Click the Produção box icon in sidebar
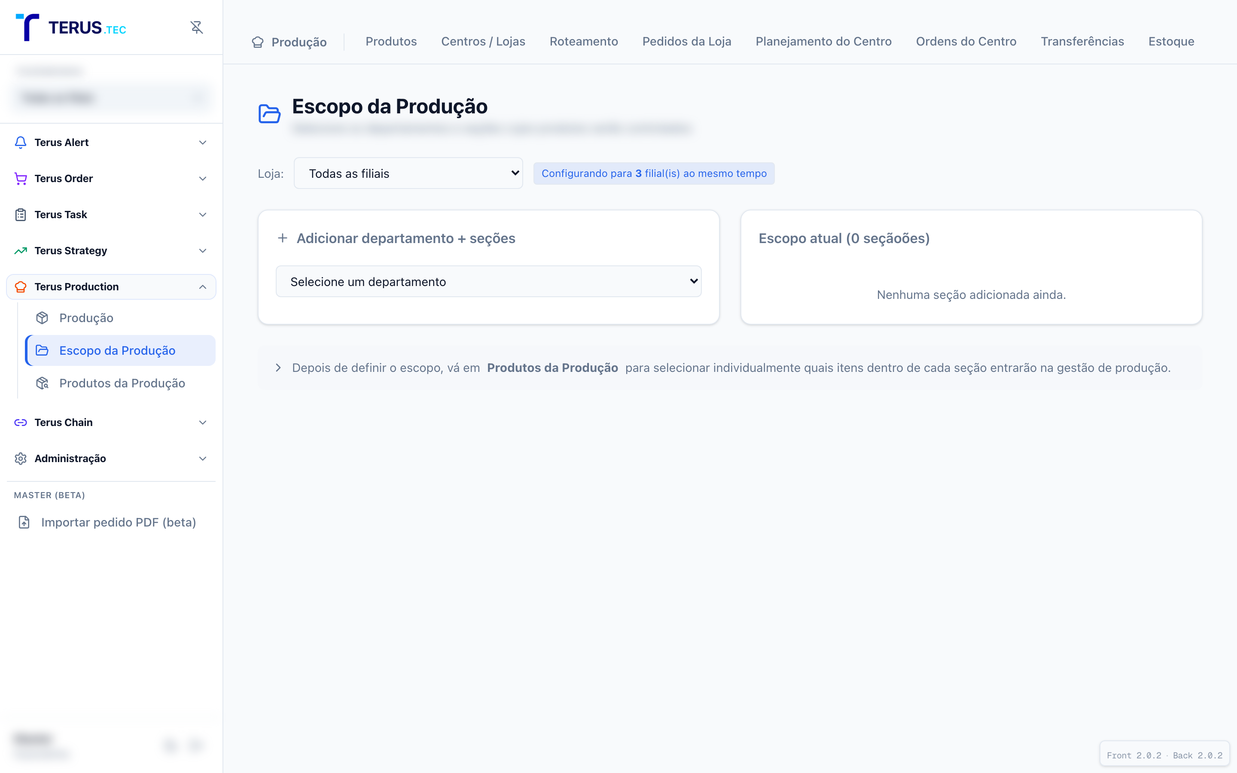The height and width of the screenshot is (773, 1237). (x=42, y=318)
